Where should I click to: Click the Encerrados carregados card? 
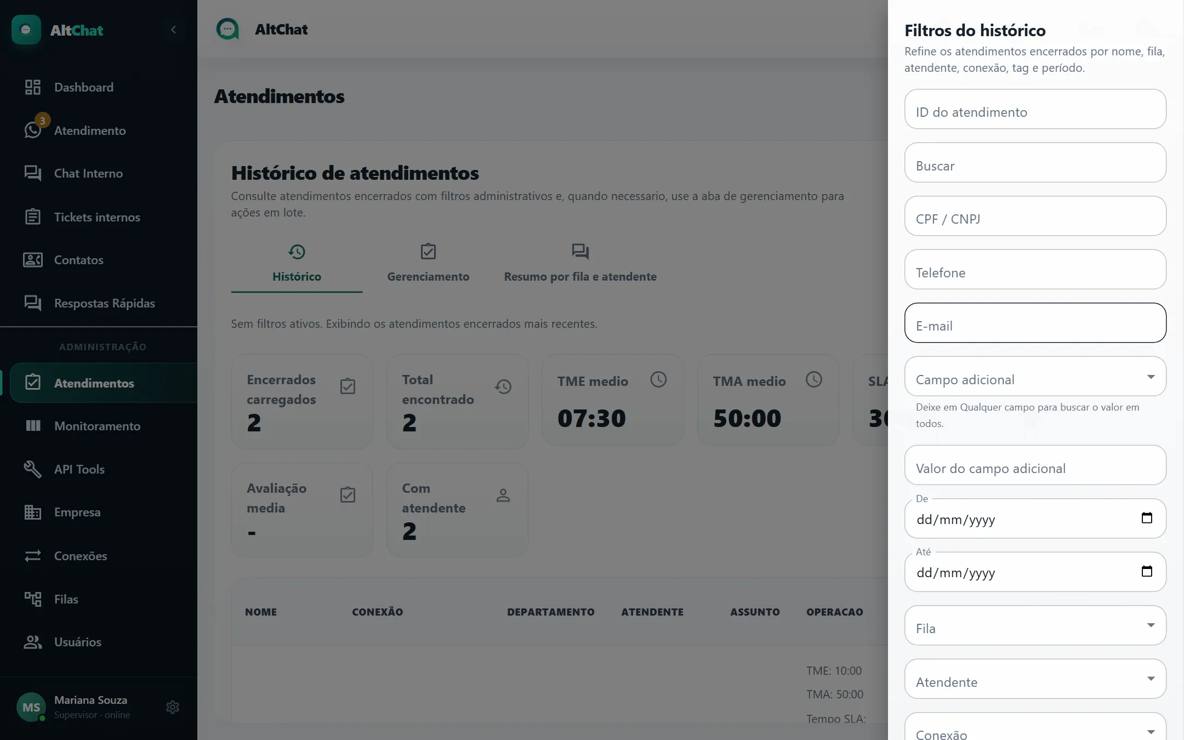[x=302, y=402]
